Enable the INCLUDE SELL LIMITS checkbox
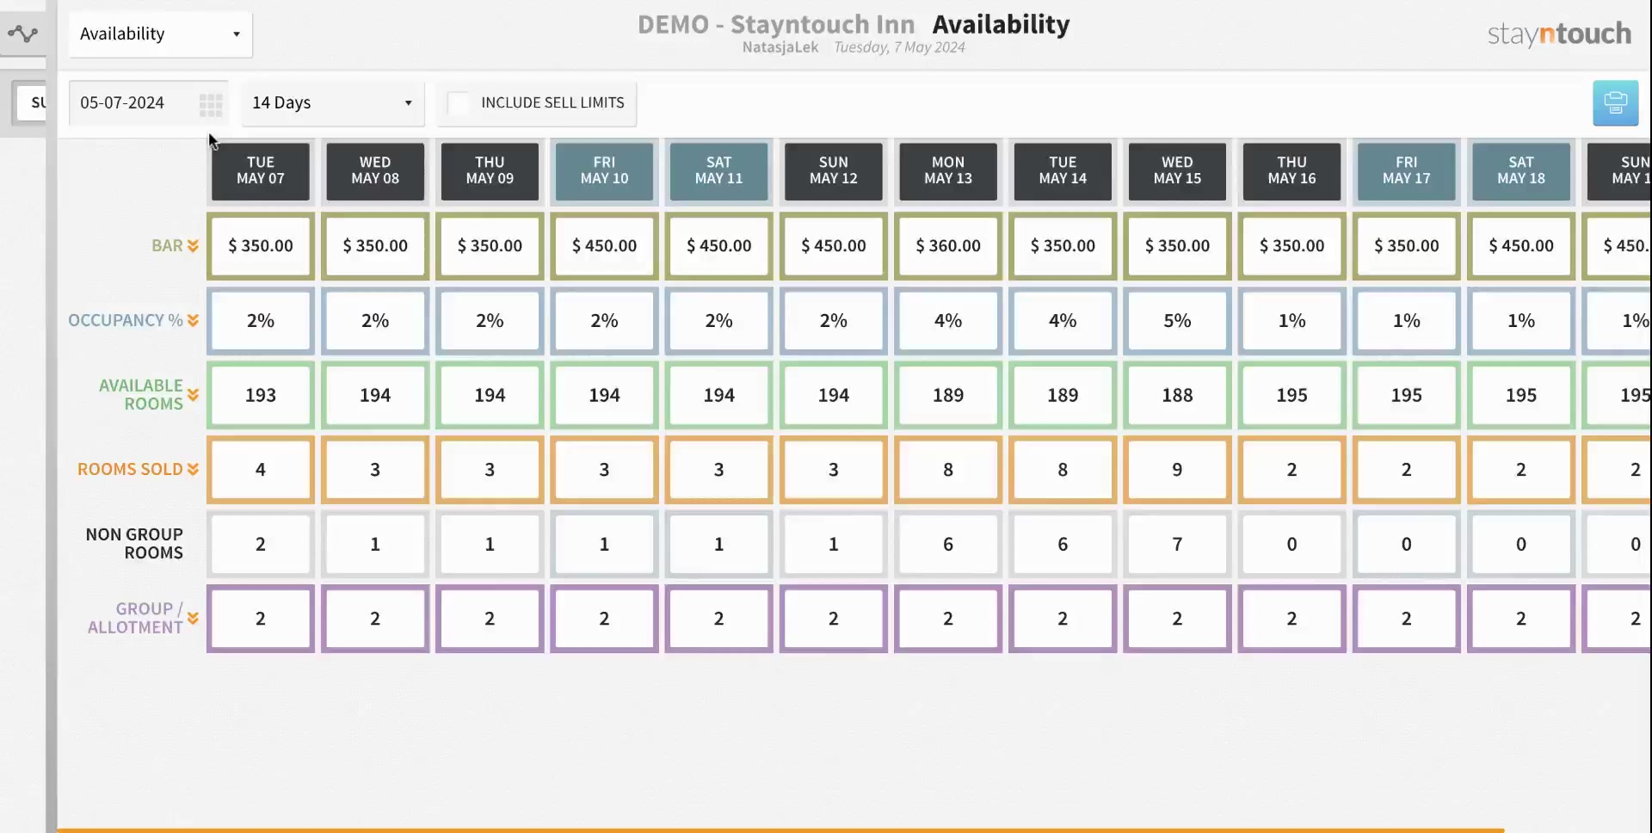Viewport: 1652px width, 833px height. click(459, 103)
